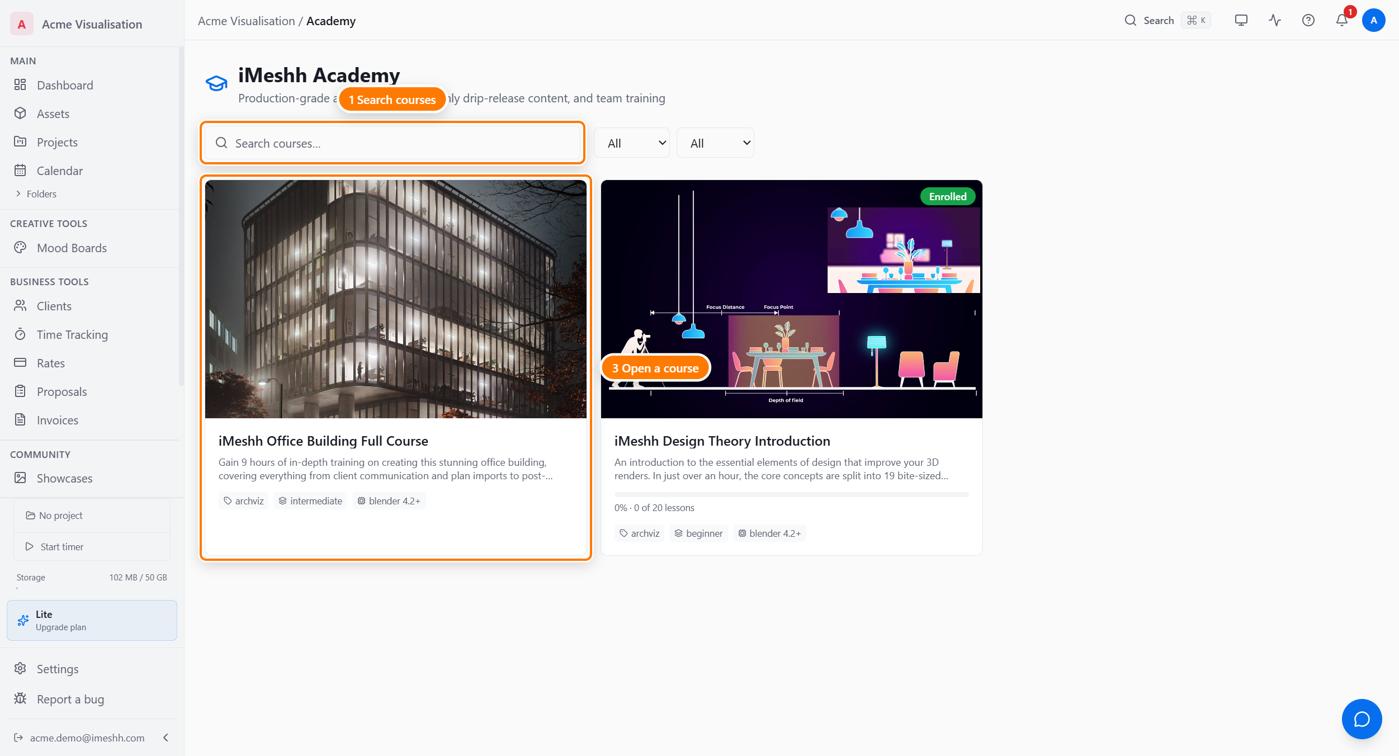Image resolution: width=1399 pixels, height=756 pixels.
Task: Click the intermediate level tag
Action: (310, 501)
